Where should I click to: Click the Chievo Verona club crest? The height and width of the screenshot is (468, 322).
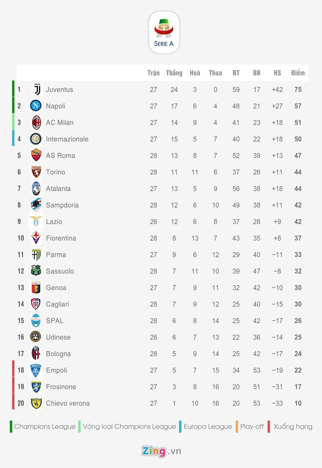36,403
